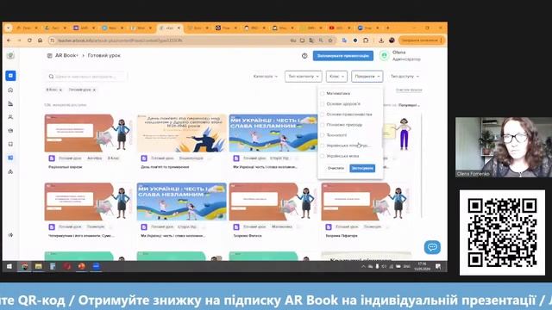Click the sidebar collapse arrow icon

pos(10,235)
